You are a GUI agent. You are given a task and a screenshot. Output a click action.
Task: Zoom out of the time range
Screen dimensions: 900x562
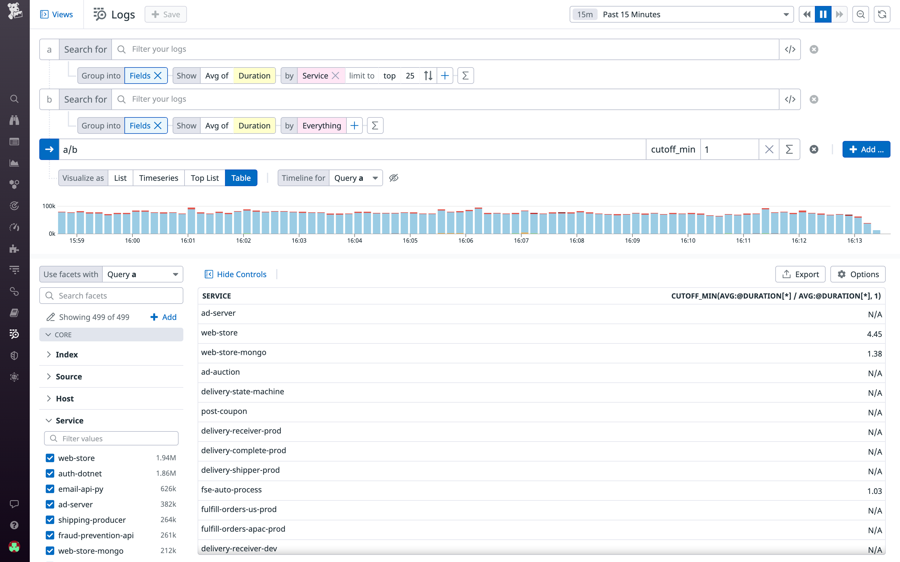861,14
